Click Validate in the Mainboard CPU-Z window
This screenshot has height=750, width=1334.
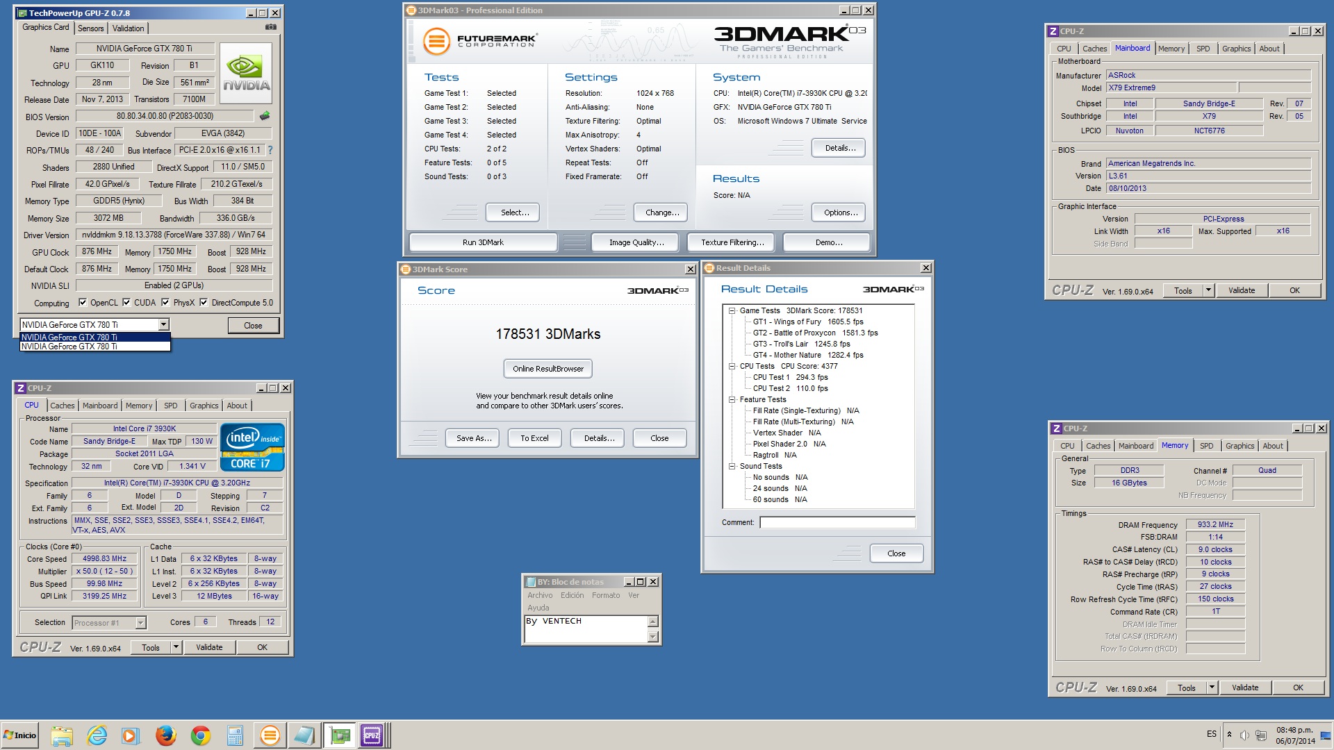[1242, 290]
